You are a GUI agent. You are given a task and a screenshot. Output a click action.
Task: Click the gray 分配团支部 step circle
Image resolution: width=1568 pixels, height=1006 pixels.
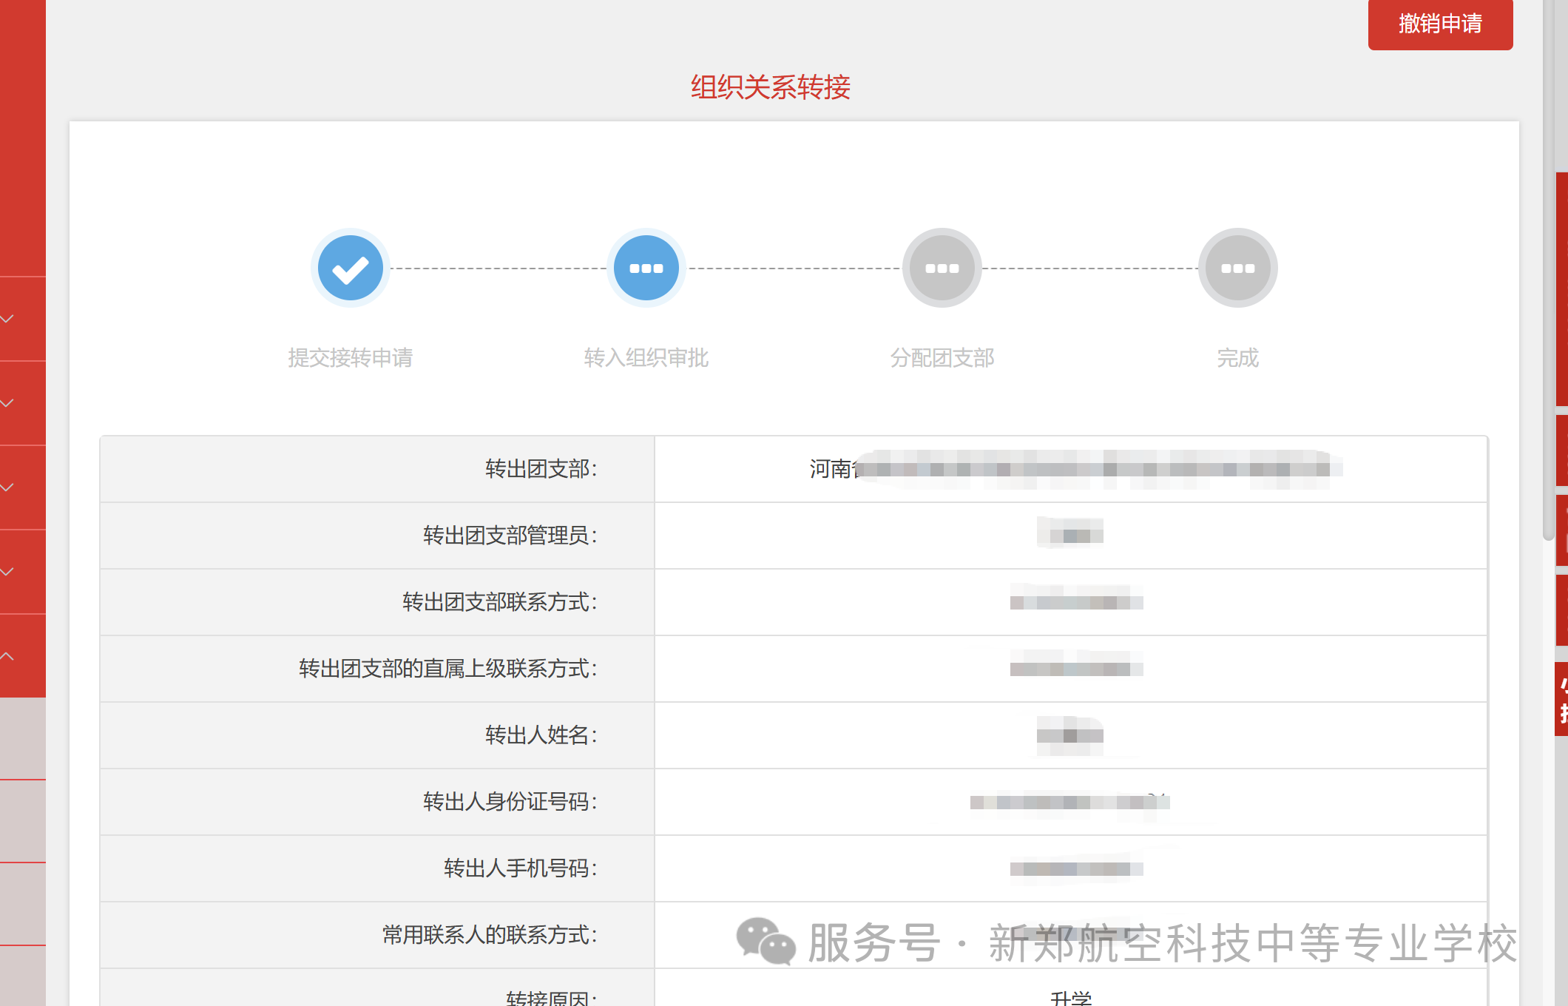pyautogui.click(x=942, y=268)
